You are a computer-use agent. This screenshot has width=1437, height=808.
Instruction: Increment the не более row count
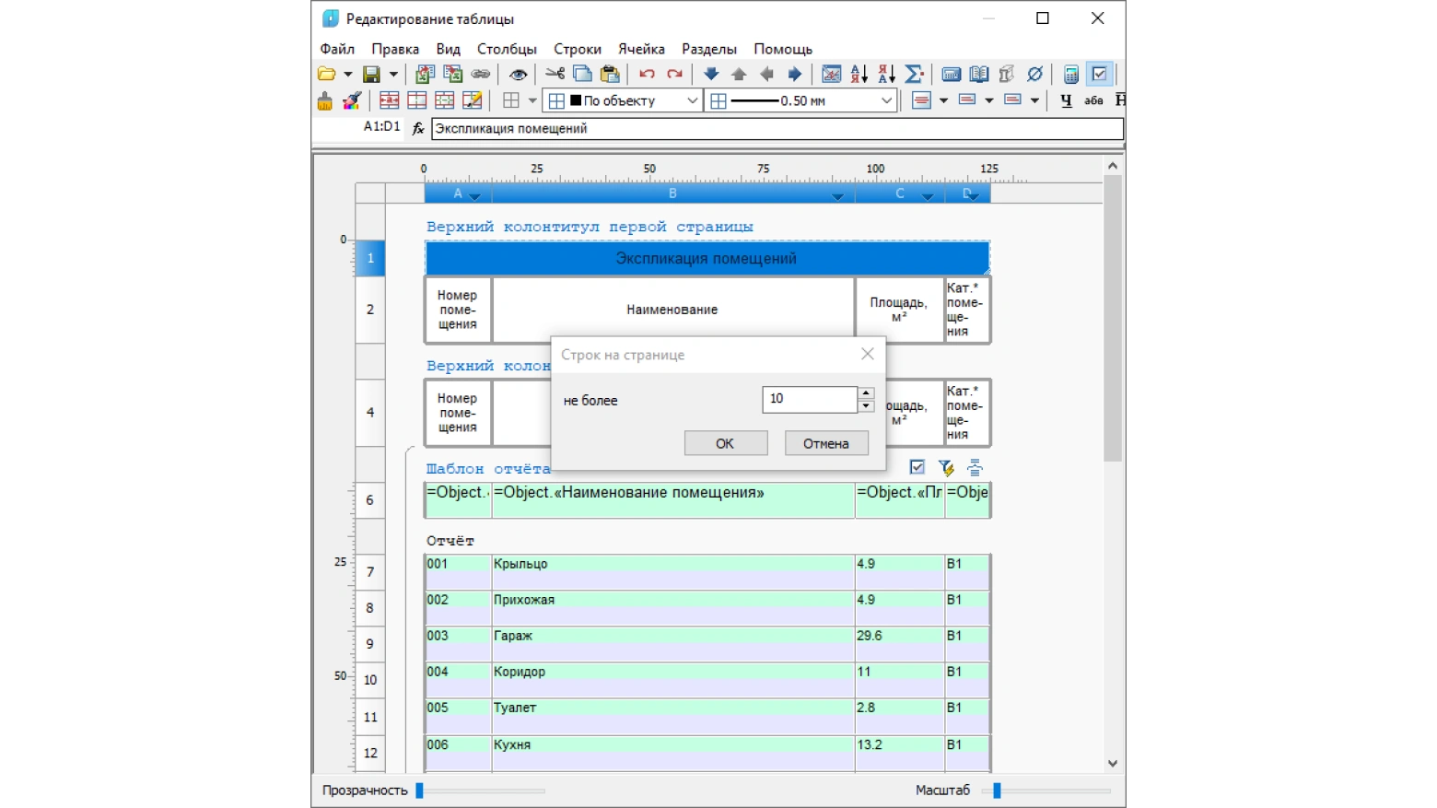[x=866, y=393]
